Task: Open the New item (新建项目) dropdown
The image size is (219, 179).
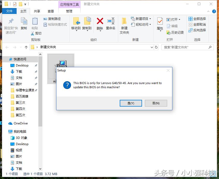Action: (x=141, y=19)
